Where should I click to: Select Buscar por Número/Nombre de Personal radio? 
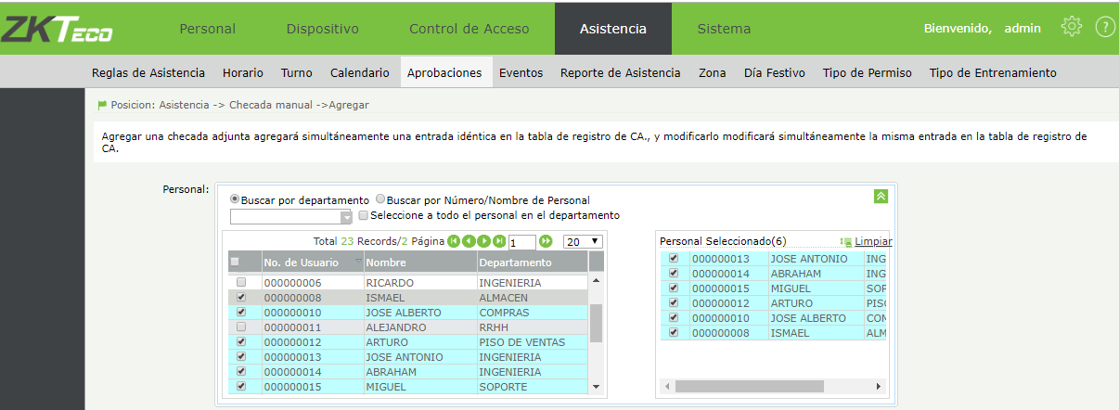coord(380,199)
